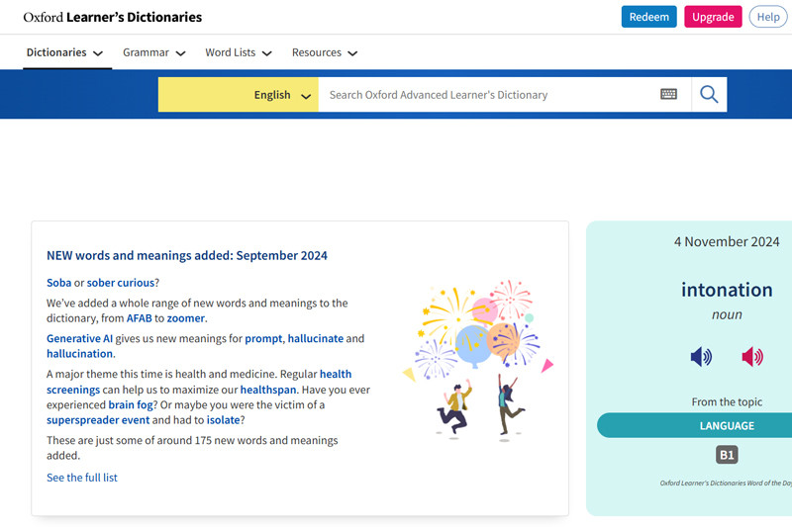Open the Help button
792x527 pixels.
768,17
